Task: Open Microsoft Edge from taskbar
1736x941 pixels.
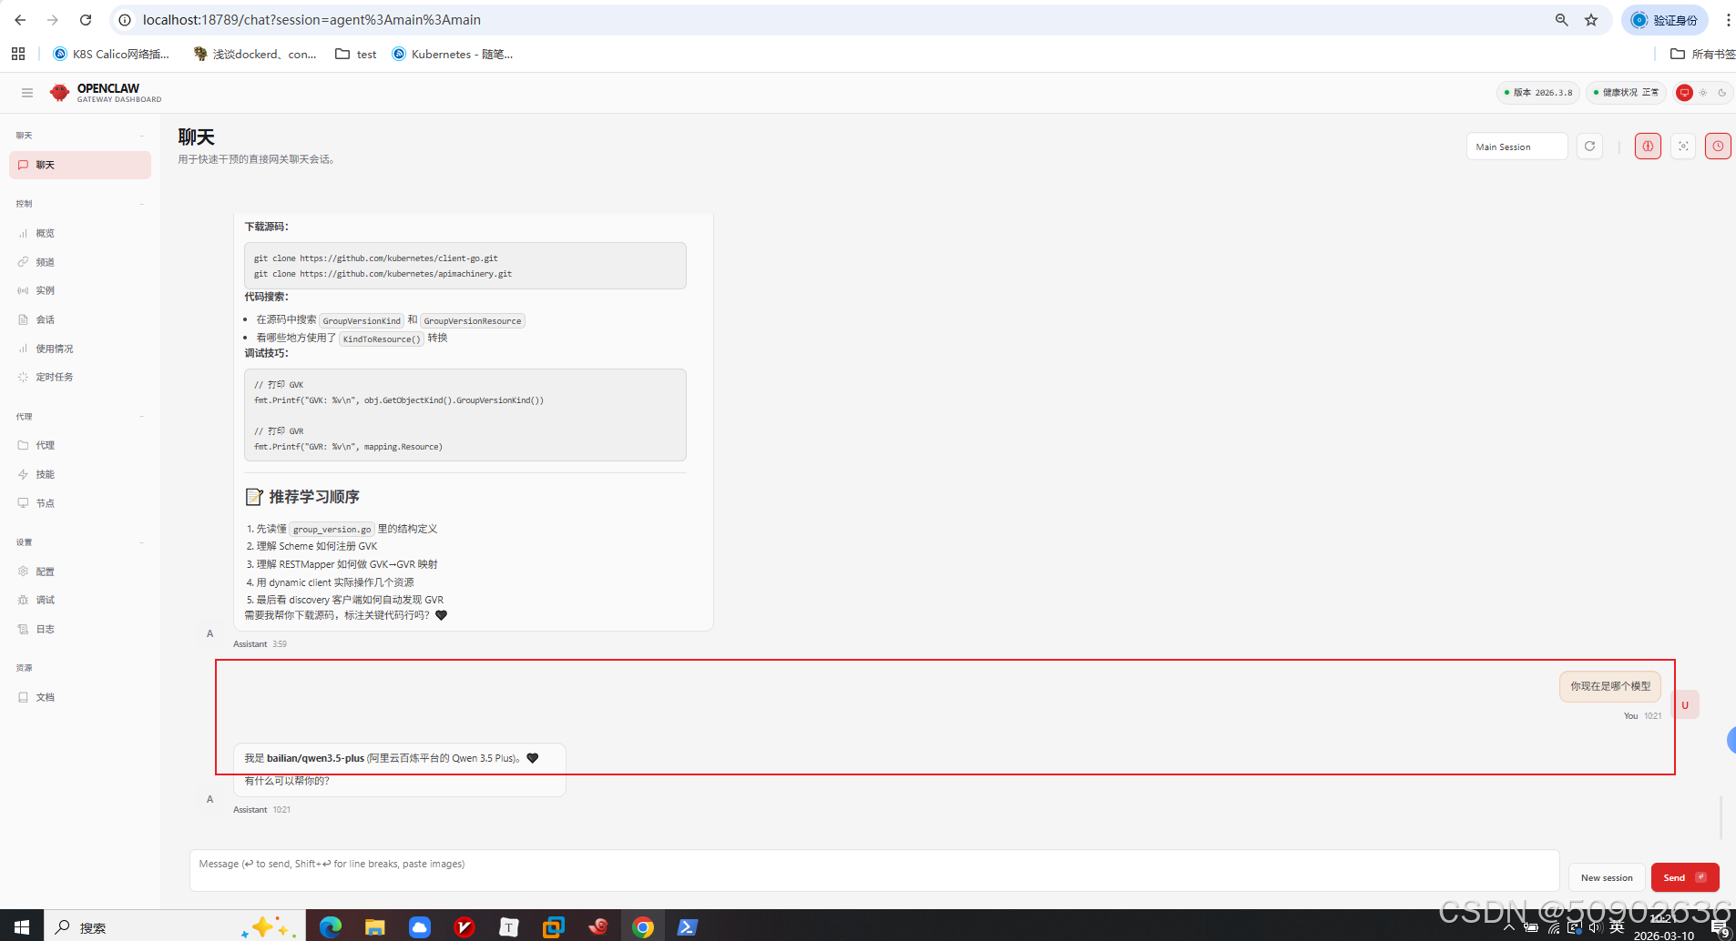Action: [330, 926]
